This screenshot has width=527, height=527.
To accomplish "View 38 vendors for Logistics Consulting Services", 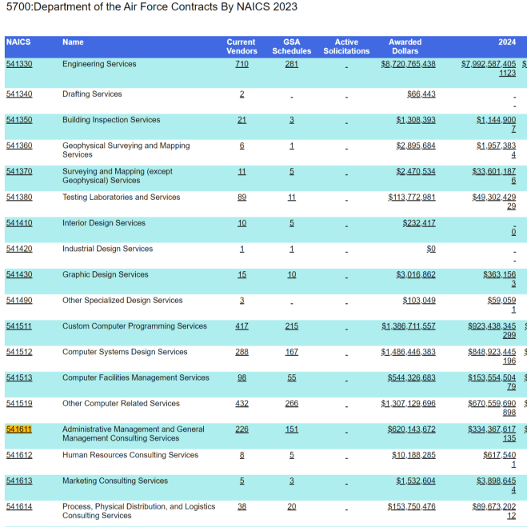I will click(x=242, y=506).
